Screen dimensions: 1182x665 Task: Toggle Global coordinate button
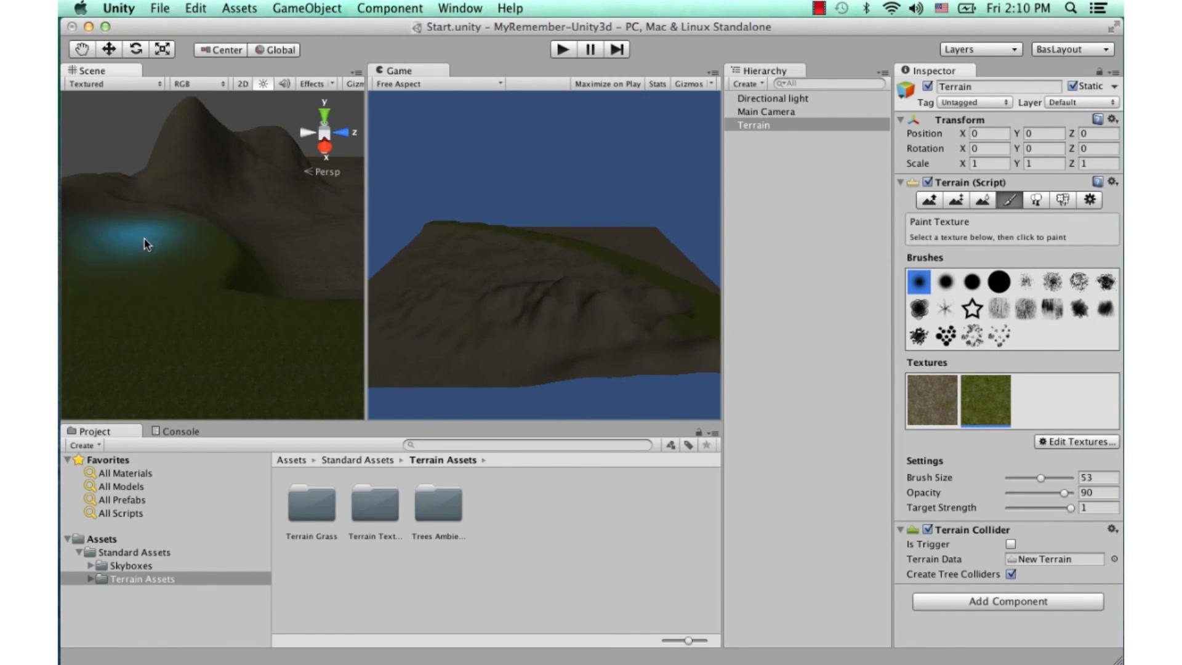tap(275, 50)
